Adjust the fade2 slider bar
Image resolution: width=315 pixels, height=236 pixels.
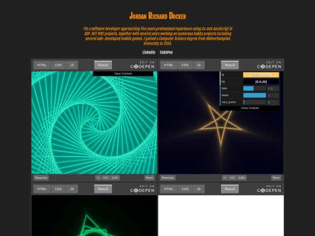tap(254, 96)
